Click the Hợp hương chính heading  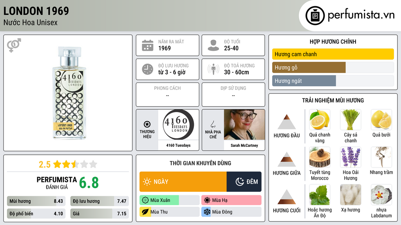tap(333, 41)
